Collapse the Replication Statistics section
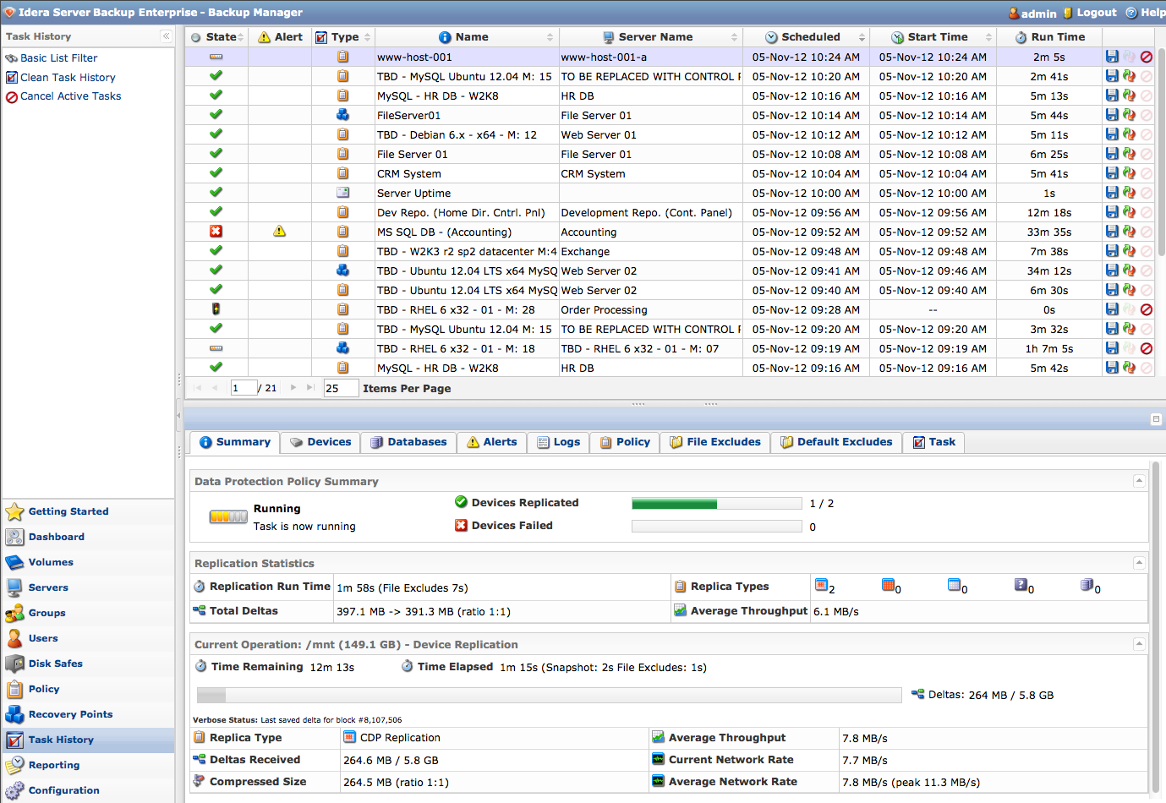This screenshot has height=803, width=1166. [1139, 563]
